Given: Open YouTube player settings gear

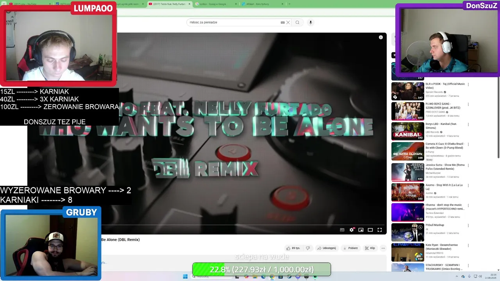Looking at the screenshot, I should coord(352,230).
